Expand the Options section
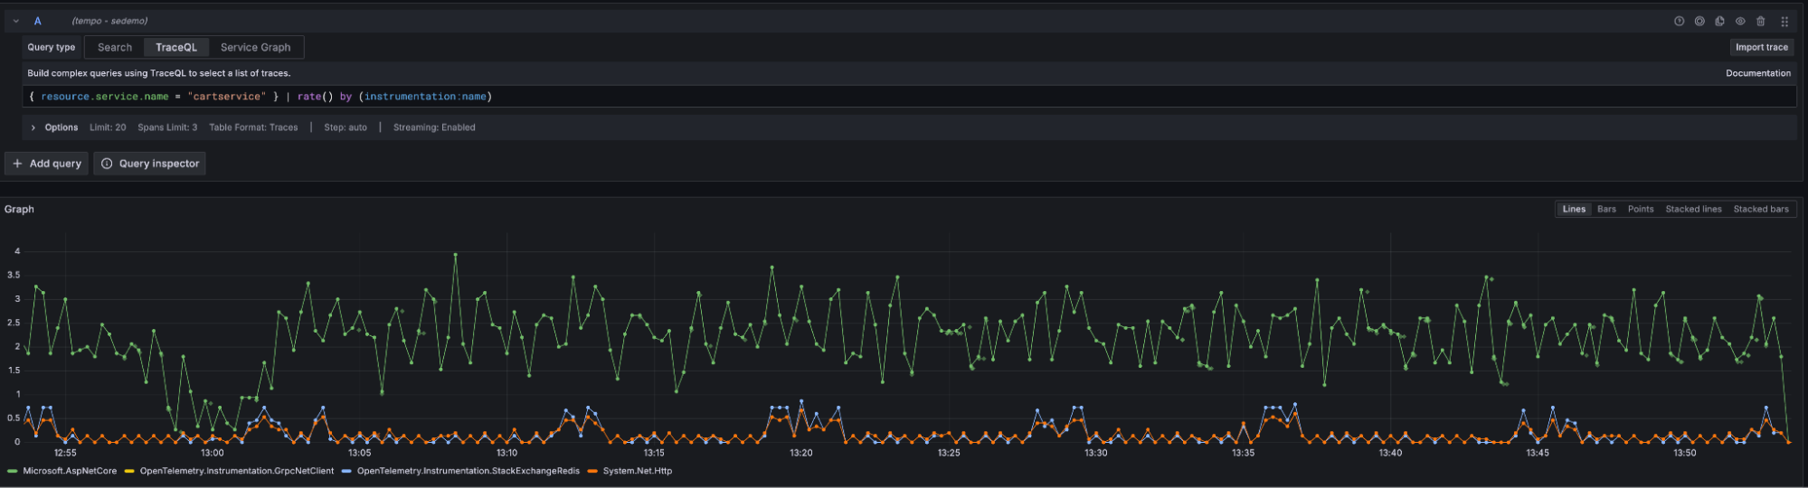 click(33, 127)
